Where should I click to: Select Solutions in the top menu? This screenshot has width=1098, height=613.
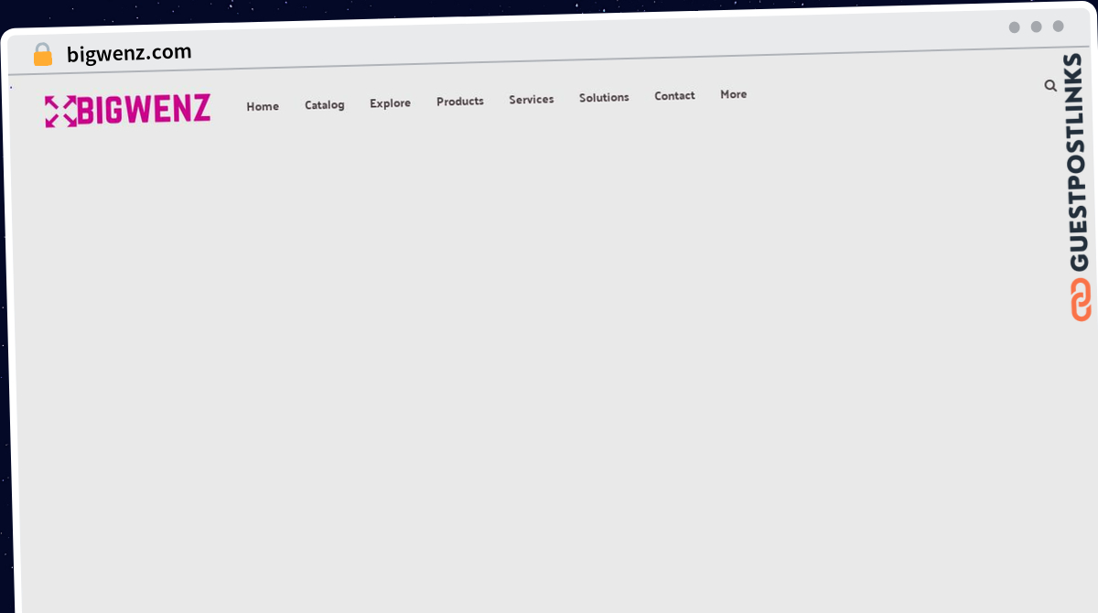(x=604, y=97)
